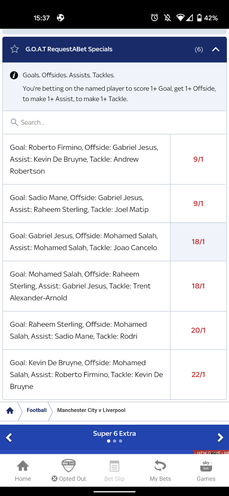Open Manchester City v Liverpool breadcrumb

coord(91,410)
